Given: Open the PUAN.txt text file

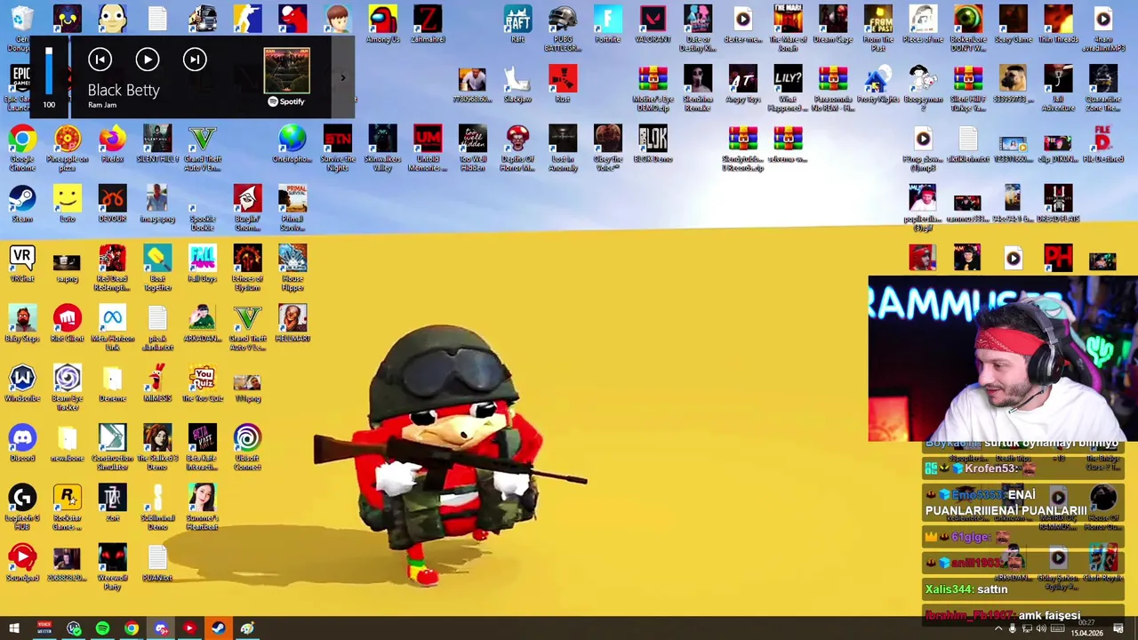Looking at the screenshot, I should point(157,563).
